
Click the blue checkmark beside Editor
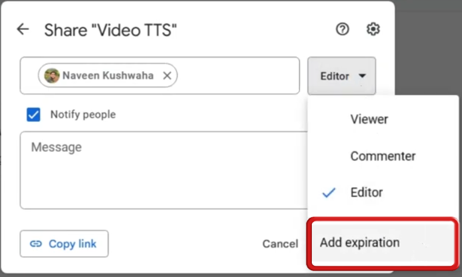point(328,193)
